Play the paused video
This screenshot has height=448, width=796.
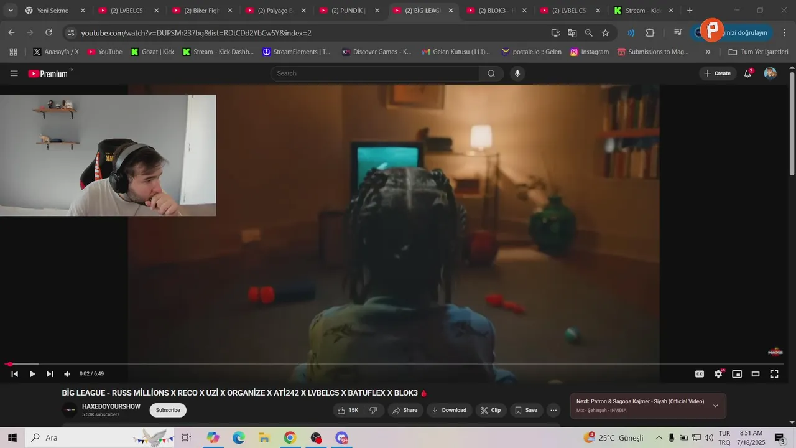click(x=32, y=374)
